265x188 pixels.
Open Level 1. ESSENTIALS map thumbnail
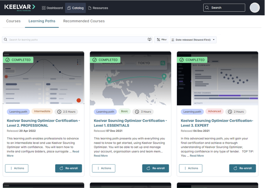point(131,78)
